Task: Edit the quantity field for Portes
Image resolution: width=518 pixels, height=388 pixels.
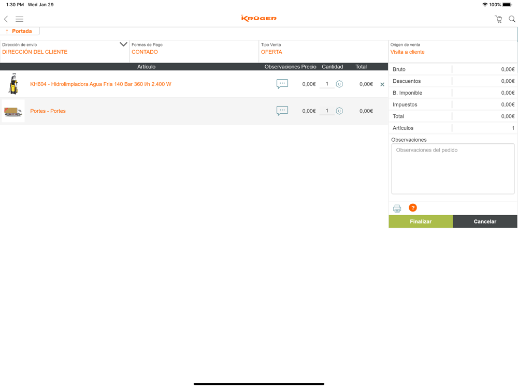Action: (x=327, y=111)
